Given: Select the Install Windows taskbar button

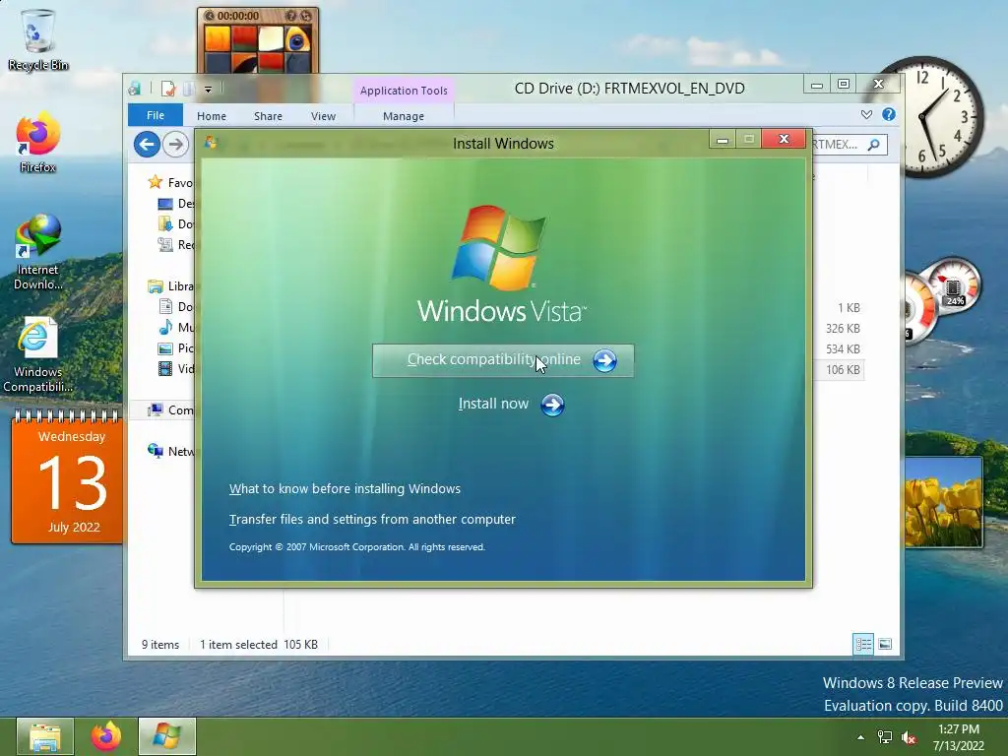Looking at the screenshot, I should click(166, 736).
